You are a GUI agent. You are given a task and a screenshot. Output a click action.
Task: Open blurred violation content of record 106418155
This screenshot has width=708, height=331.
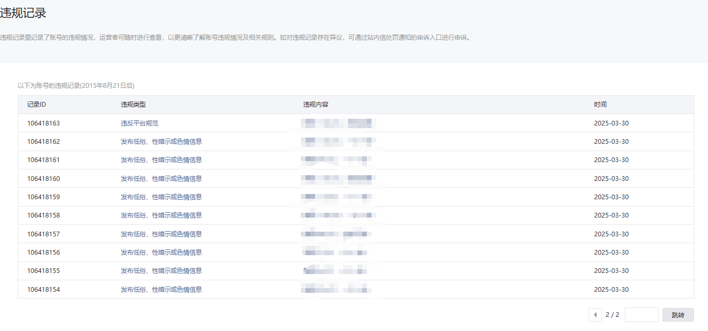tap(335, 271)
